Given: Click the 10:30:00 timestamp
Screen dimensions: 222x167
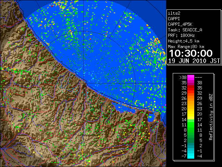Looking at the screenshot, I should [191, 54].
